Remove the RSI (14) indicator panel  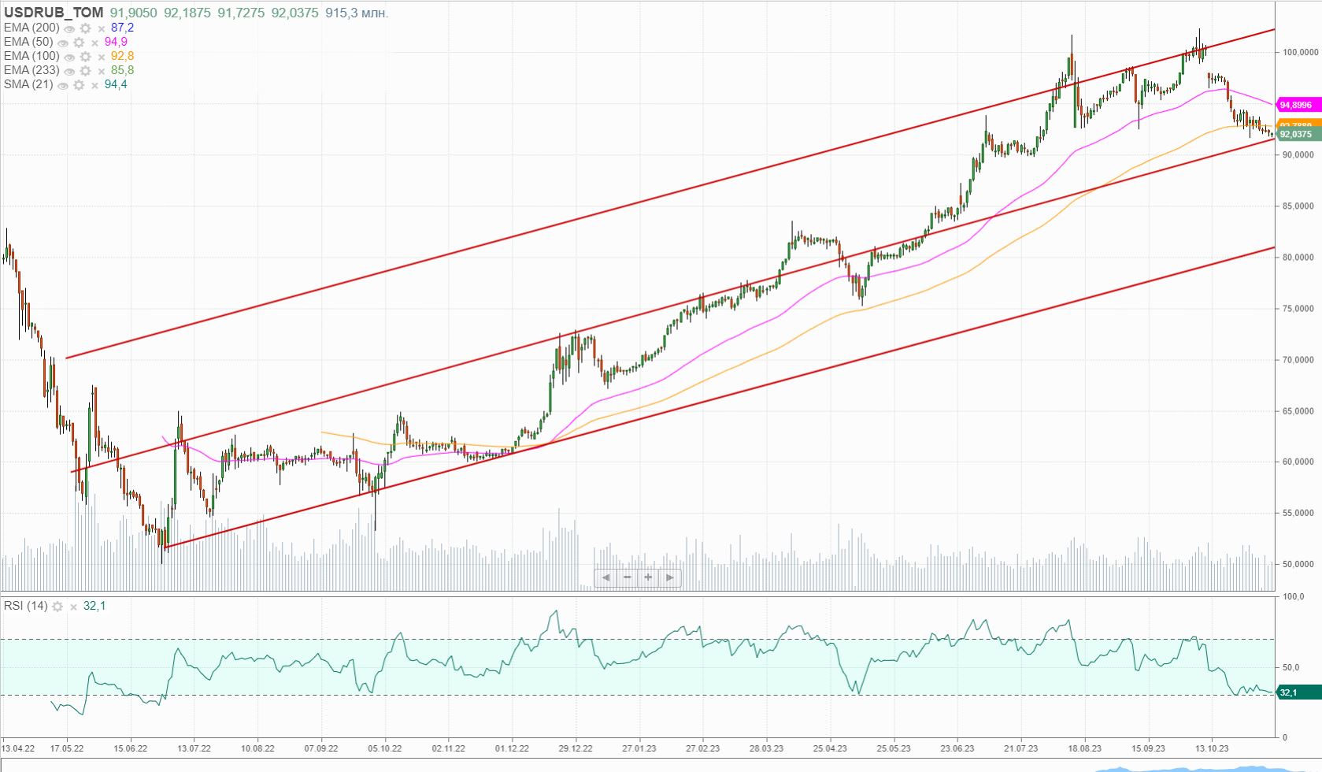tap(73, 607)
